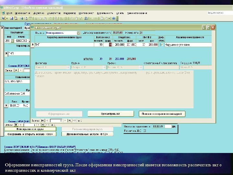233x175 pixels.
Task: Click the Нарушение упаковки cell
Action: [188, 45]
